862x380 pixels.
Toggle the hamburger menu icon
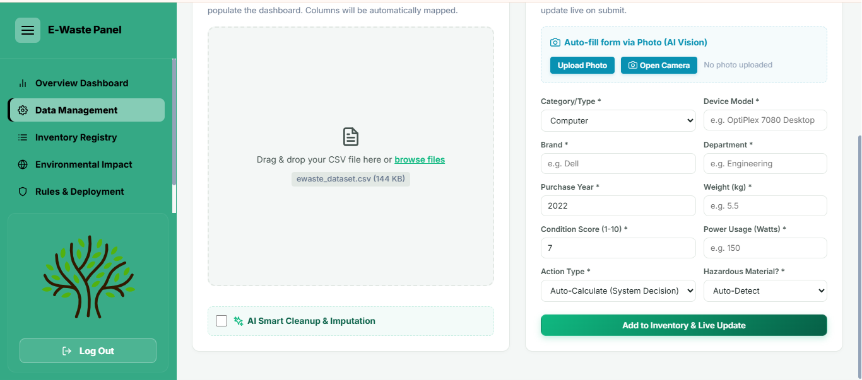click(28, 30)
